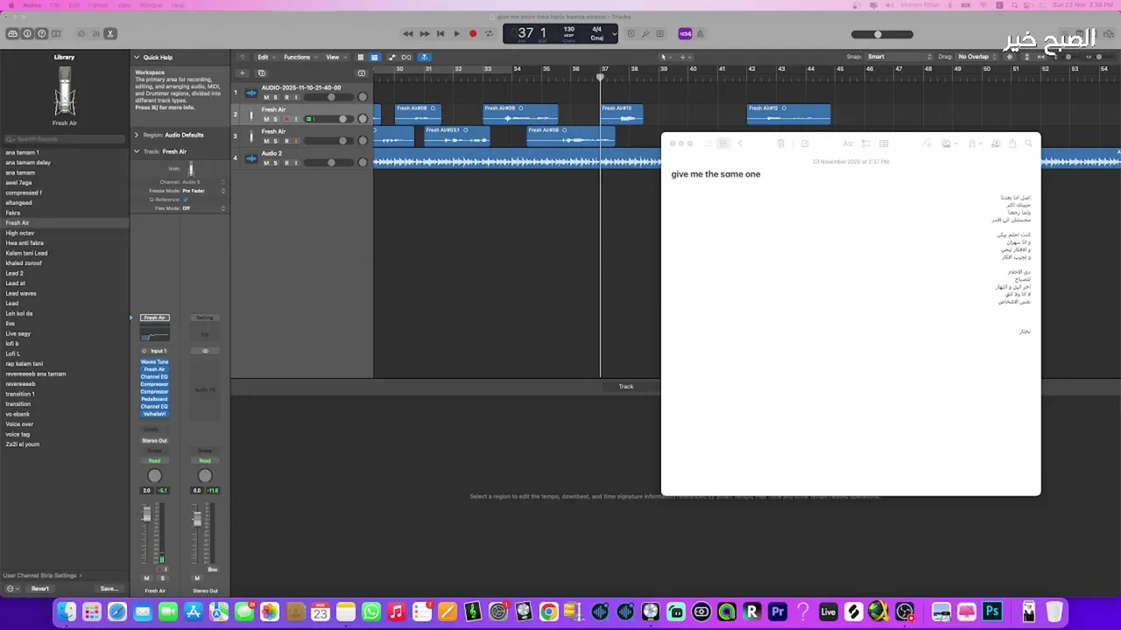Viewport: 1121px width, 630px height.
Task: Click the Save... button in Library
Action: [109, 589]
